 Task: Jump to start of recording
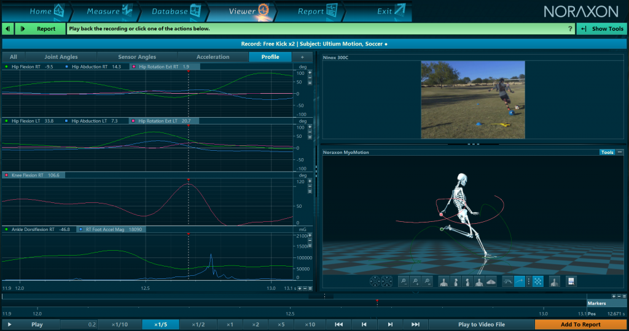pos(338,324)
